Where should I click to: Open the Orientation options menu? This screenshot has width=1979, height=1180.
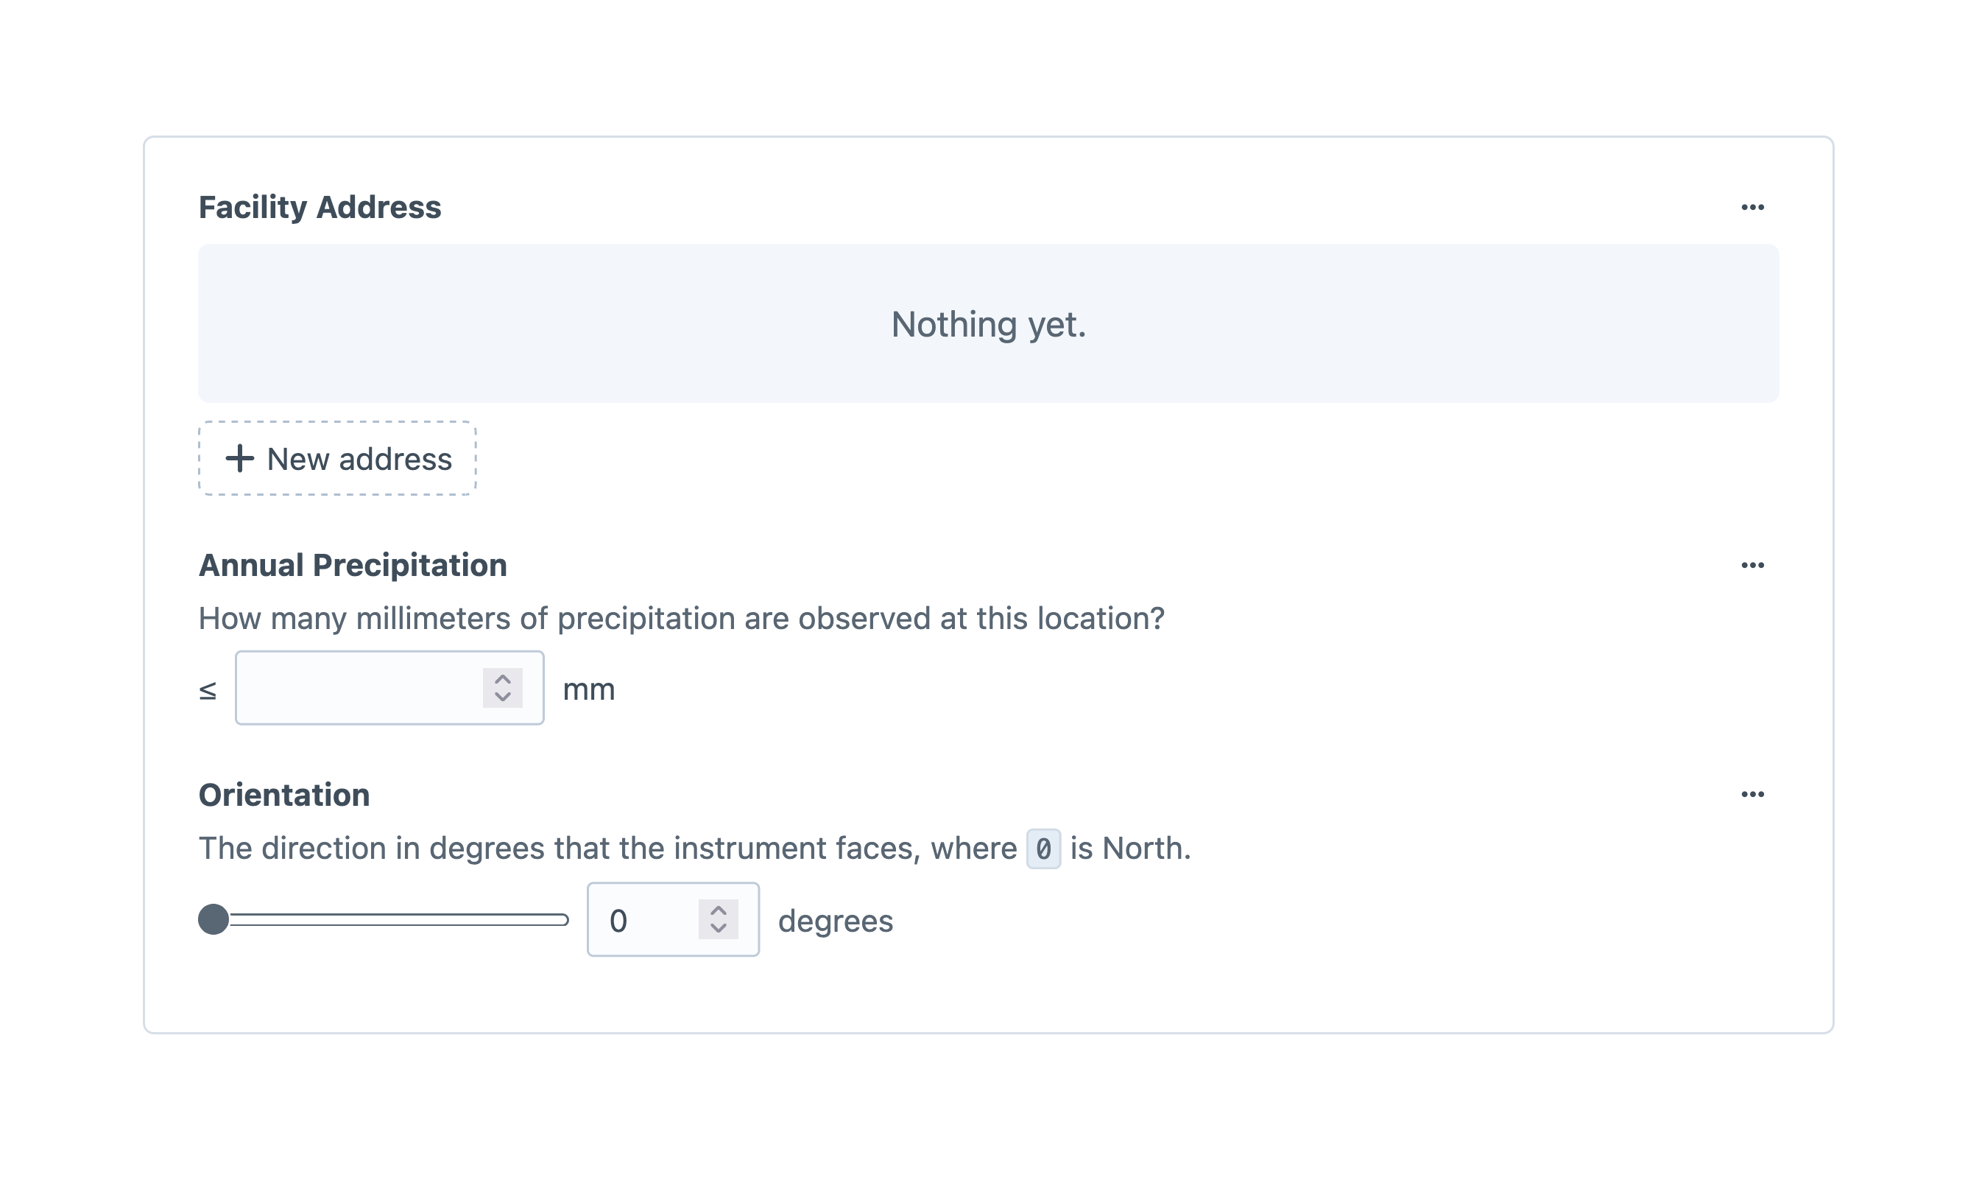[x=1753, y=794]
